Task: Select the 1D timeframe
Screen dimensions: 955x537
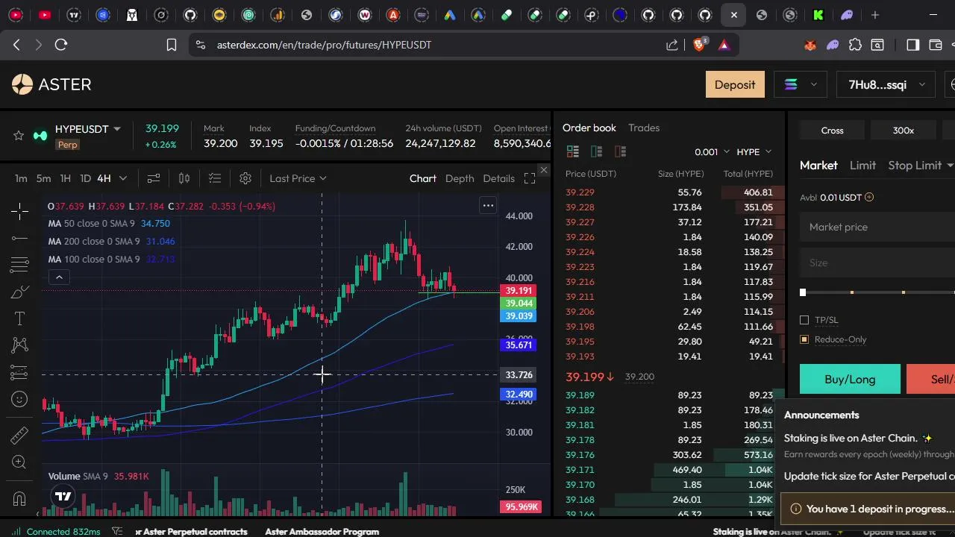Action: pos(85,178)
